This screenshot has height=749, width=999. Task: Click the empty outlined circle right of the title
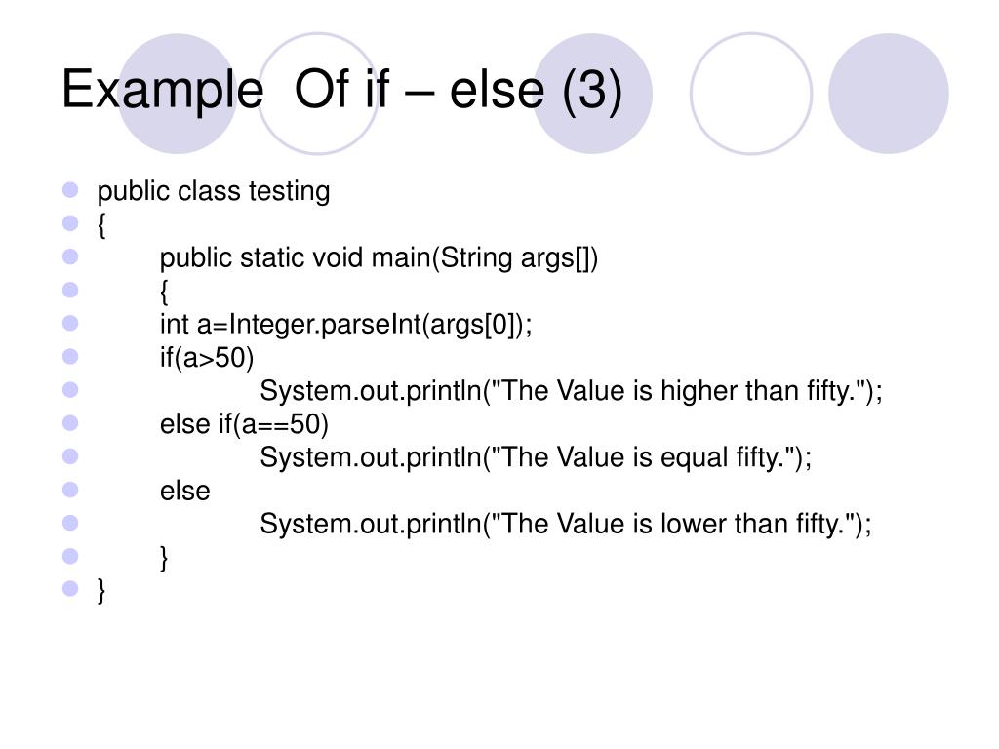point(751,94)
